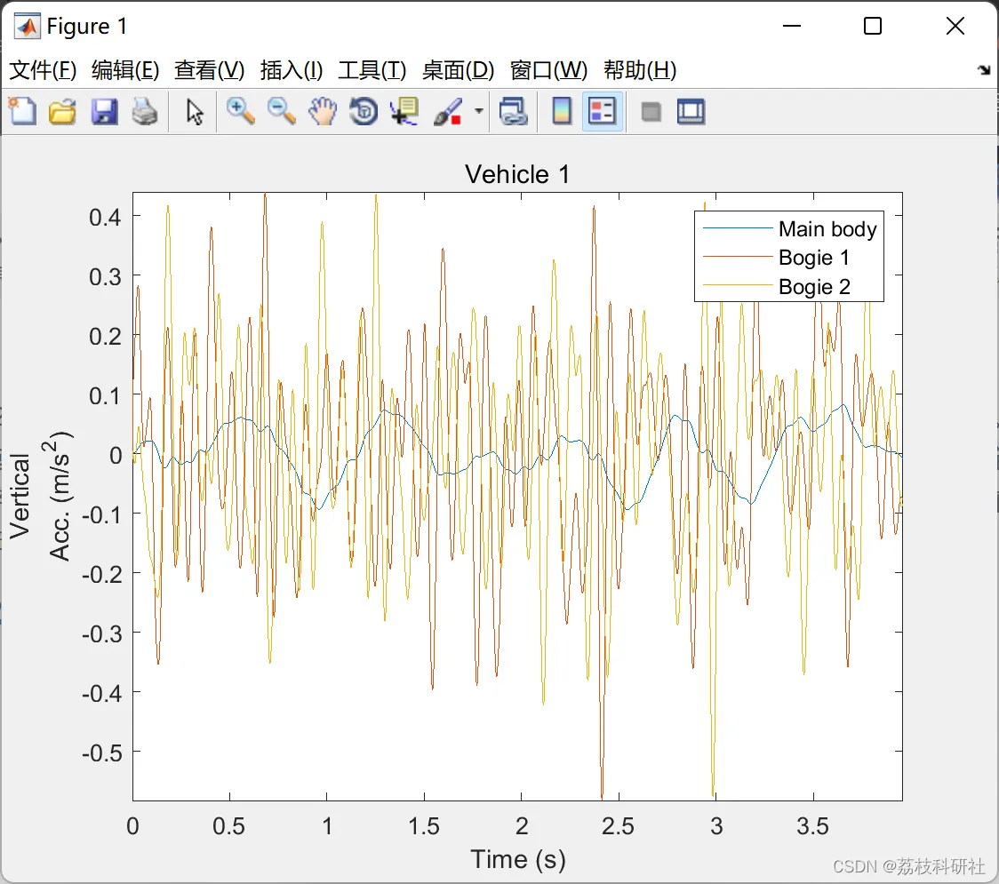Activate the Zoom In magnifier tool

pyautogui.click(x=240, y=111)
